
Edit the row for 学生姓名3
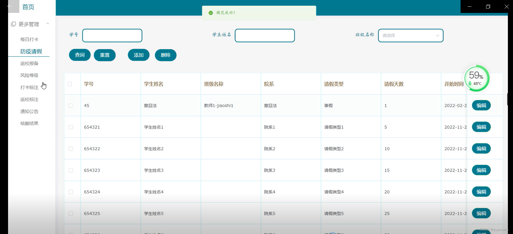tap(481, 170)
